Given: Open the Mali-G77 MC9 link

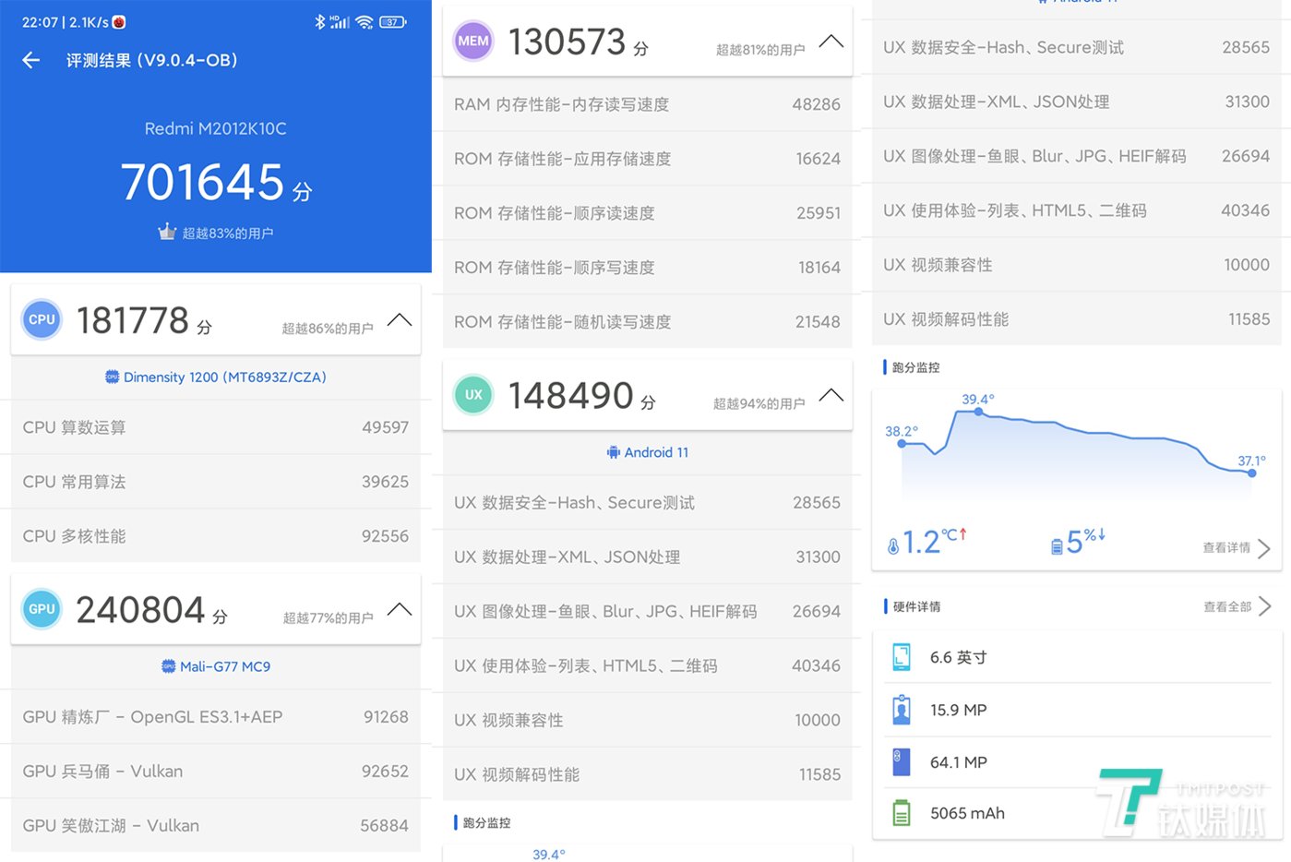Looking at the screenshot, I should (216, 666).
